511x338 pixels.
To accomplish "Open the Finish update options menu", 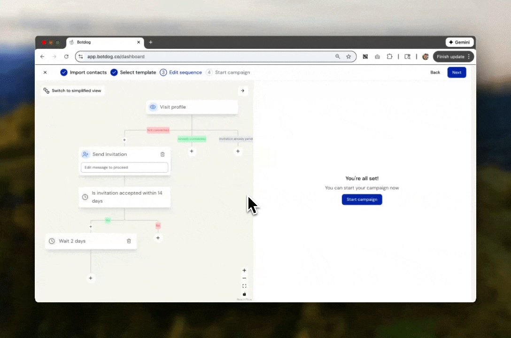I will (468, 56).
